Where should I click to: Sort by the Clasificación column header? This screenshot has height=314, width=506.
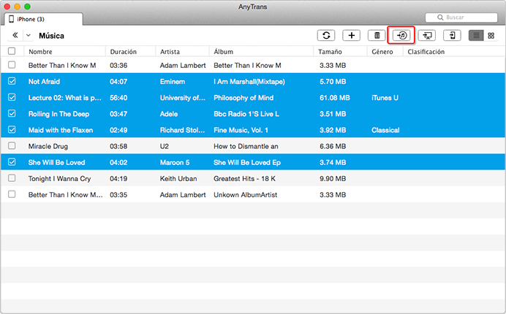[x=426, y=52]
